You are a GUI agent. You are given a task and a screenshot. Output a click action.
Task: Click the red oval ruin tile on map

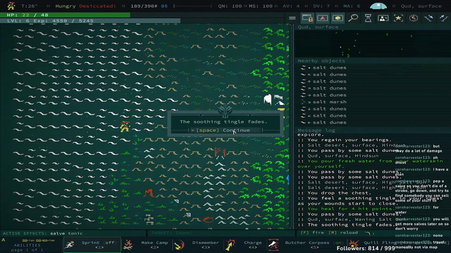[x=208, y=220]
